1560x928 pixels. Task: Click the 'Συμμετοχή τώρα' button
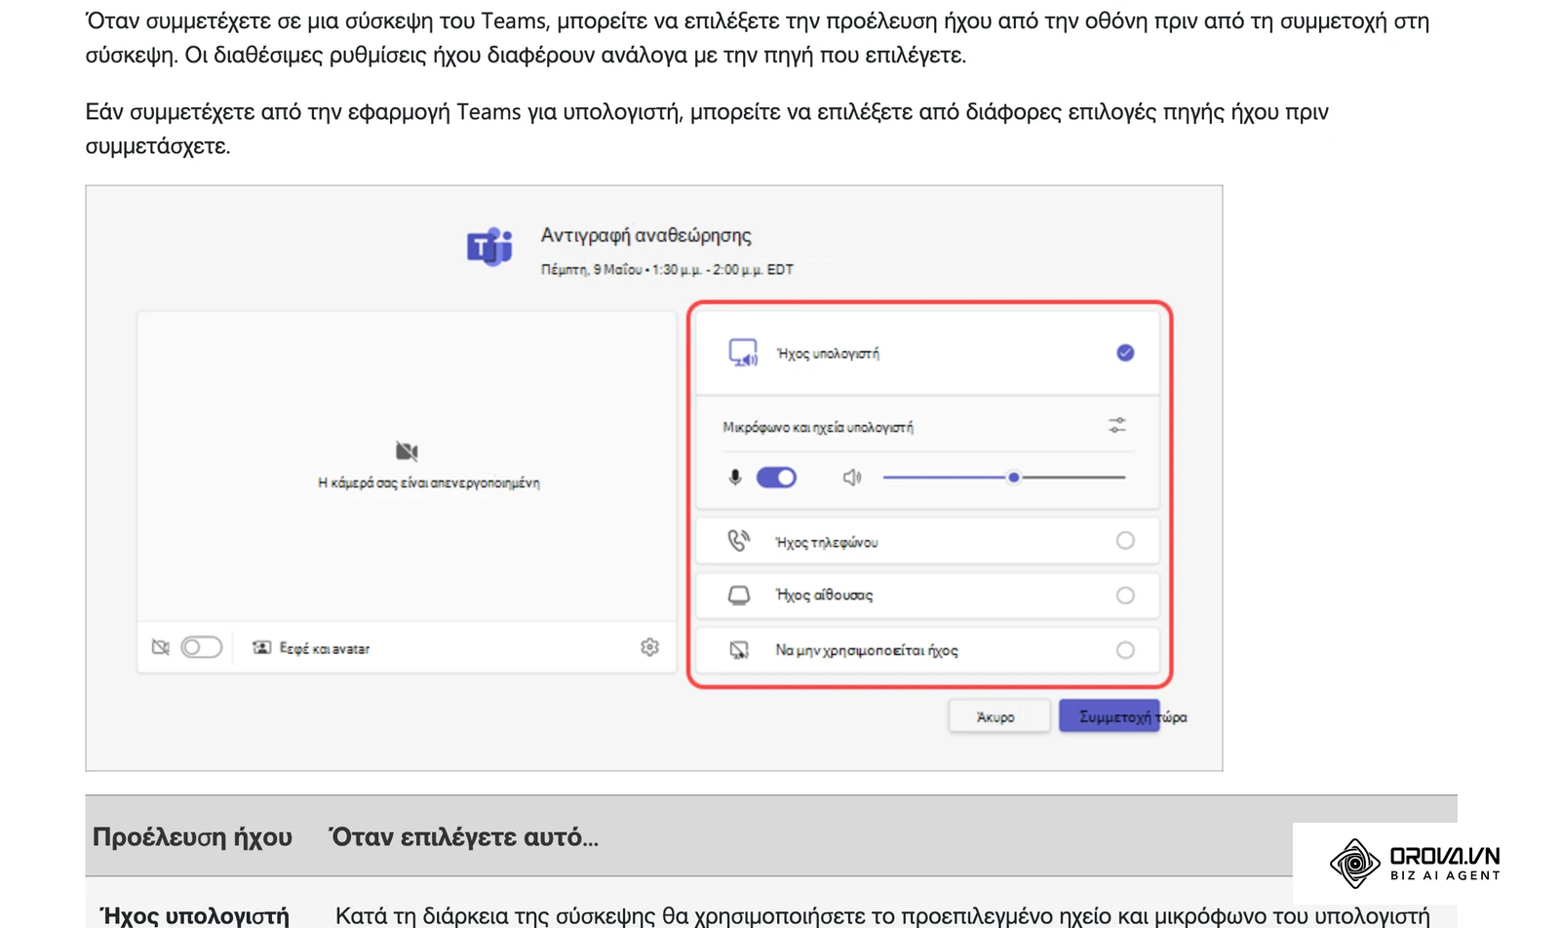[1111, 716]
